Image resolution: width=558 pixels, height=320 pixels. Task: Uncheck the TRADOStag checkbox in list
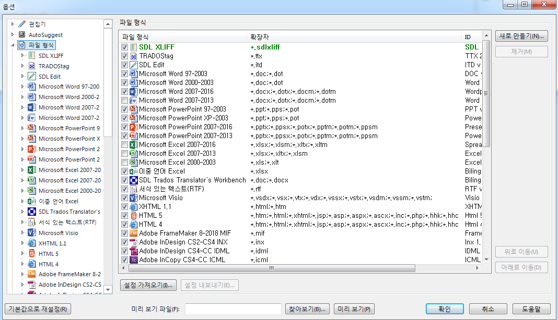pyautogui.click(x=124, y=56)
